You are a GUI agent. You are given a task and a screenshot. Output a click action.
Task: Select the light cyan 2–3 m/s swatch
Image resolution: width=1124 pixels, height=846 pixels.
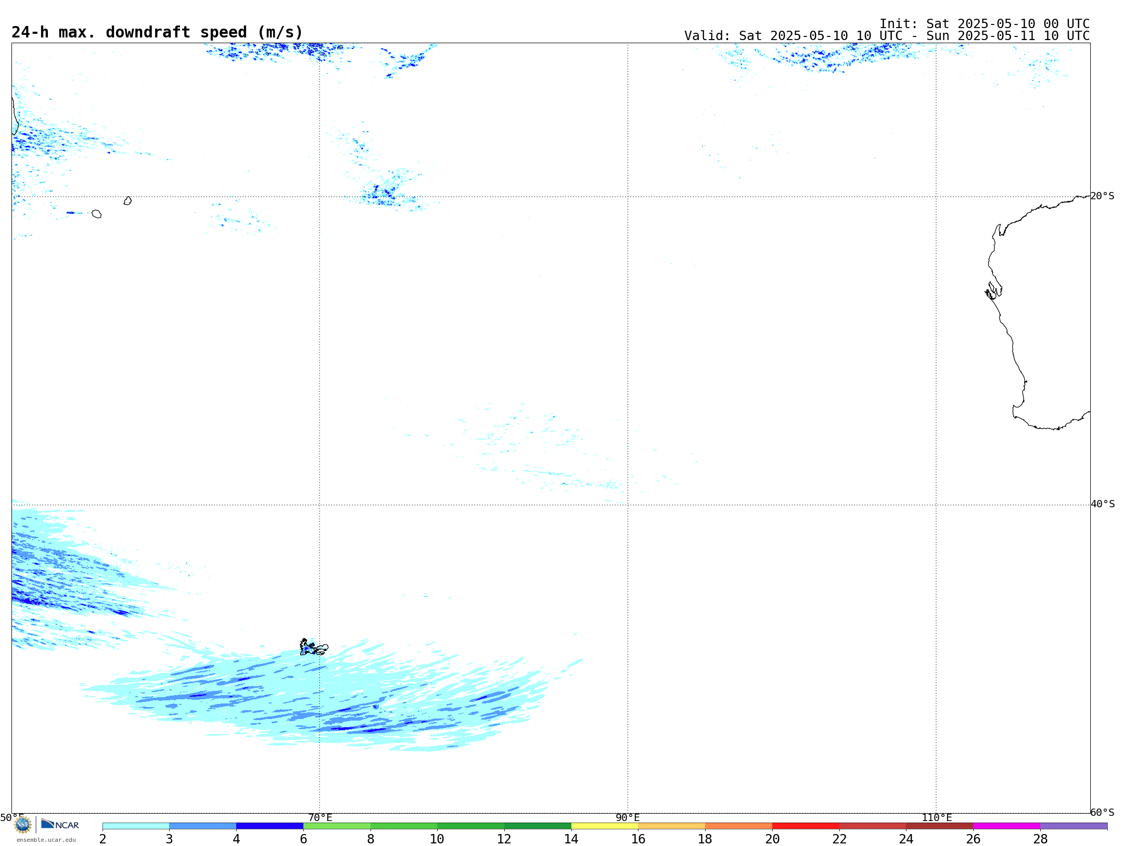pyautogui.click(x=136, y=826)
